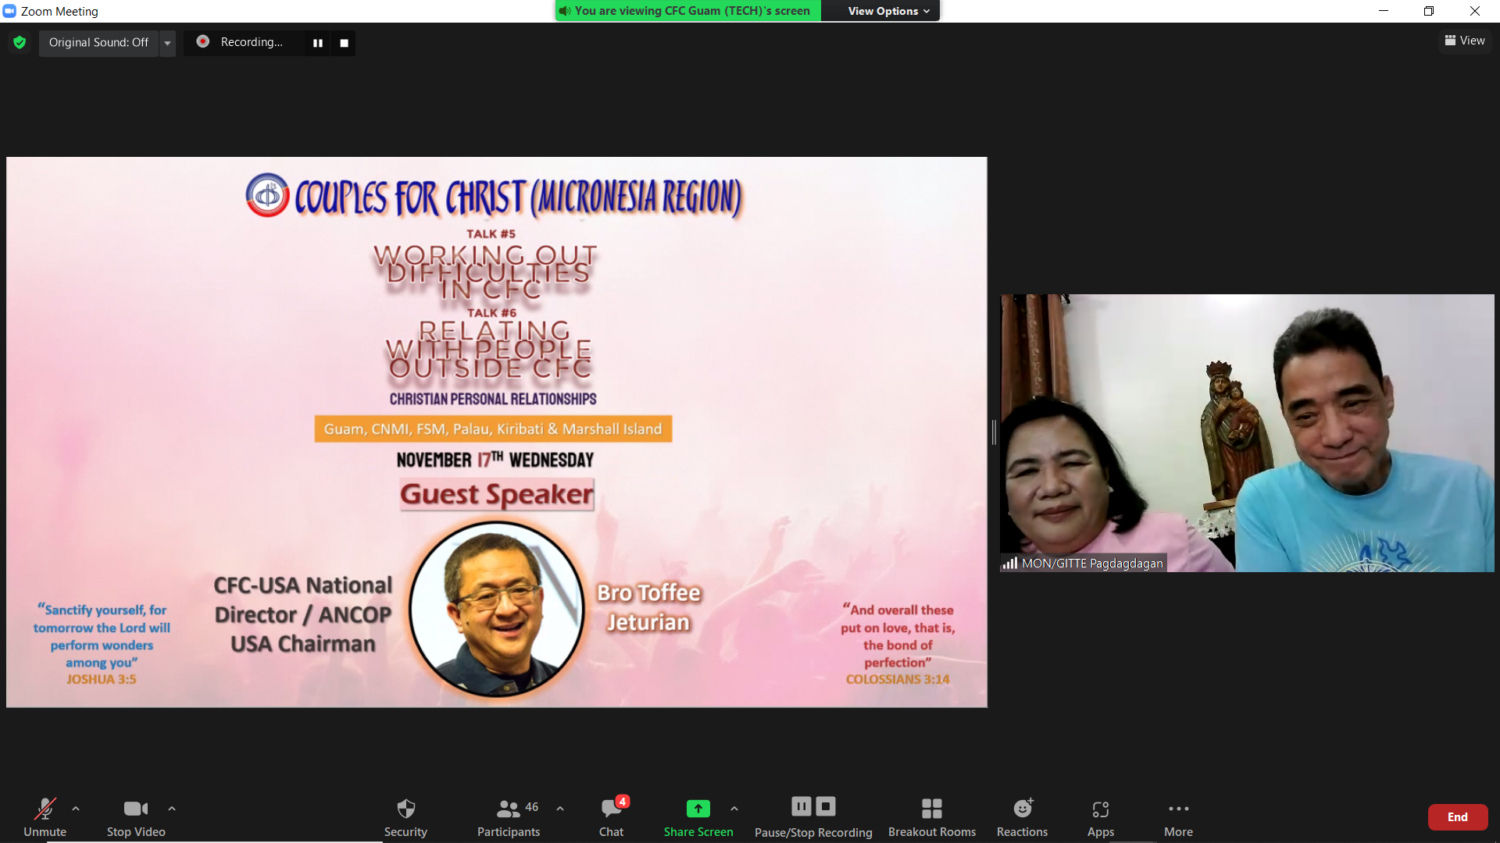The image size is (1500, 843).
Task: Open Zoom Apps
Action: coord(1101,816)
